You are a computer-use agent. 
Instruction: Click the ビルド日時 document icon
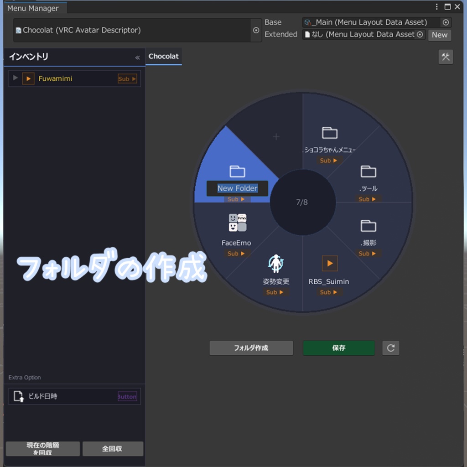point(18,396)
